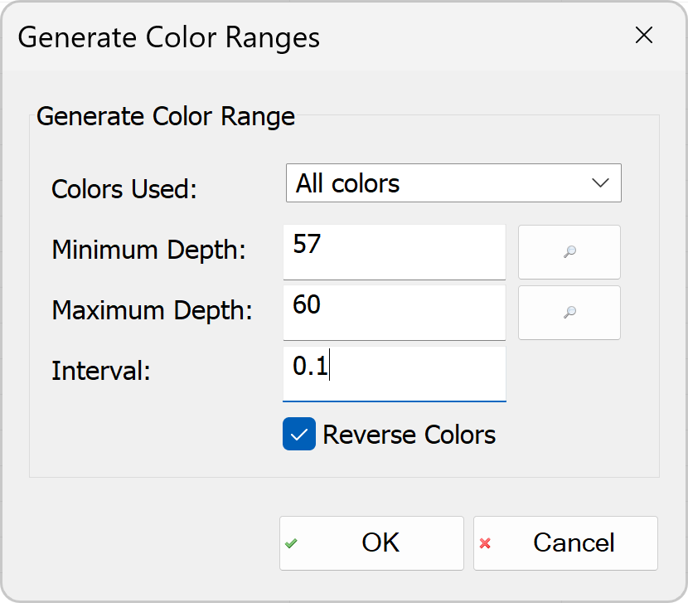
Task: Open the Colors Used combo box
Action: (x=453, y=183)
